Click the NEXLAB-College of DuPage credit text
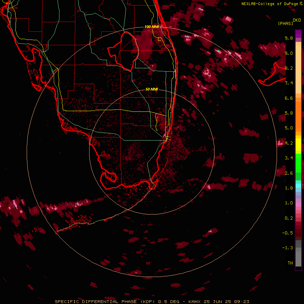This screenshot has height=304, width=304. point(270,4)
